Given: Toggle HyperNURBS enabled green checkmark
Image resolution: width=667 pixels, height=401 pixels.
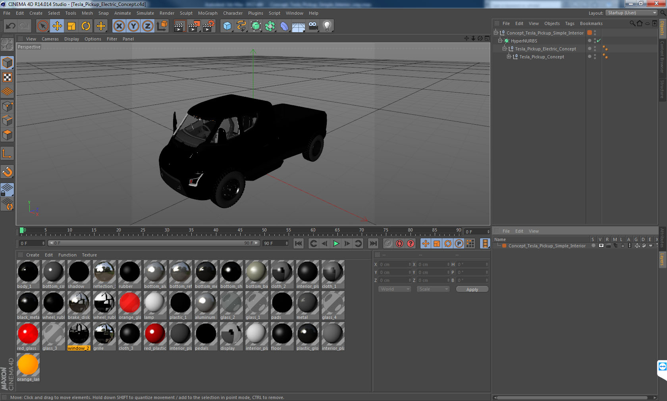Looking at the screenshot, I should point(599,40).
